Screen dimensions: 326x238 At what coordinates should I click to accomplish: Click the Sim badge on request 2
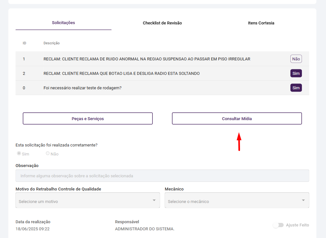(x=296, y=74)
